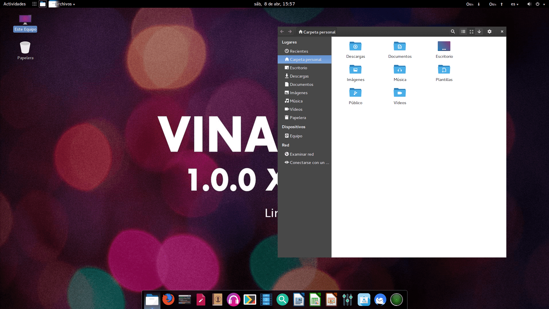Click the Archivos window icon in top bar

[x=43, y=4]
